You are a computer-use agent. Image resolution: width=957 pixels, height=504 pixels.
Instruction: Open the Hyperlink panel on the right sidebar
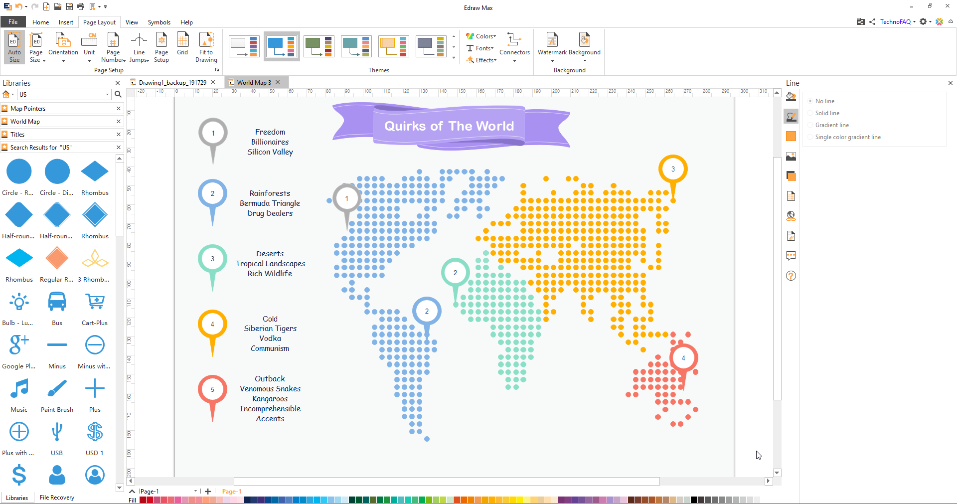pyautogui.click(x=791, y=216)
